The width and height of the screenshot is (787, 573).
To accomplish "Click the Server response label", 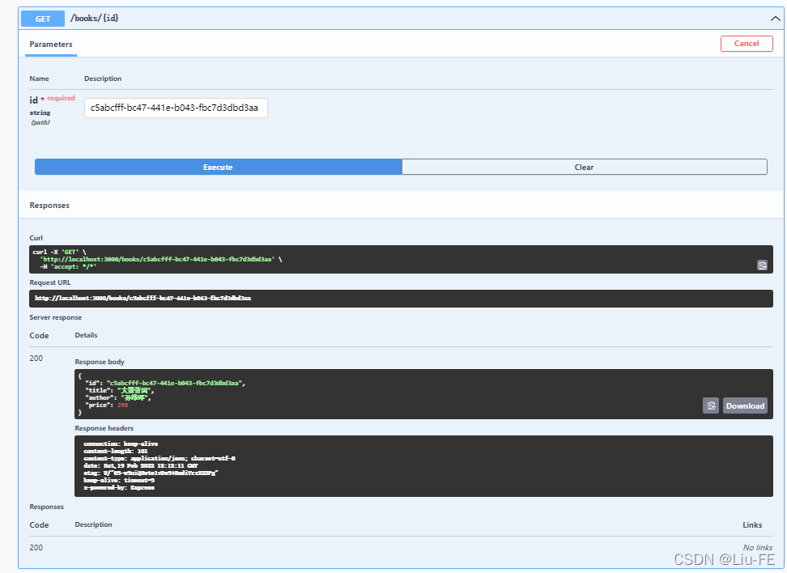I will pos(55,317).
